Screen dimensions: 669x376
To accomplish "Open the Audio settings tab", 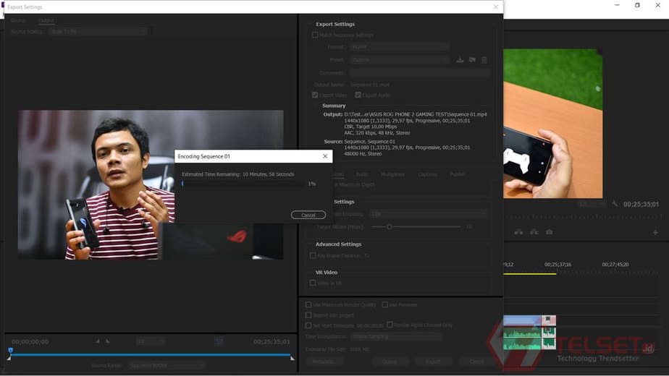I will [362, 174].
